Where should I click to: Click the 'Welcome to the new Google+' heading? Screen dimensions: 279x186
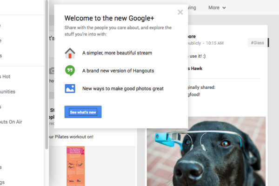coord(109,18)
